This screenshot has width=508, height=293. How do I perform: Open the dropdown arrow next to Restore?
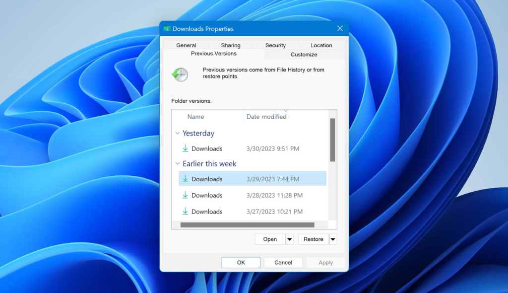[332, 239]
